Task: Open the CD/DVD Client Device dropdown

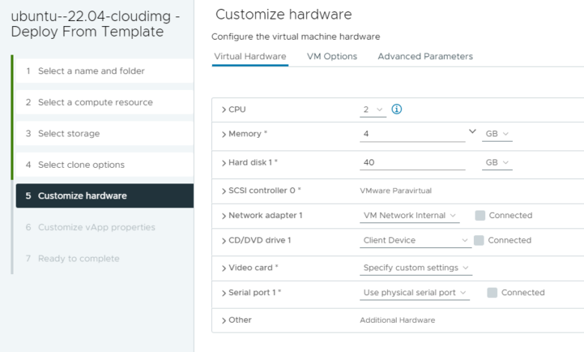Action: [x=416, y=240]
